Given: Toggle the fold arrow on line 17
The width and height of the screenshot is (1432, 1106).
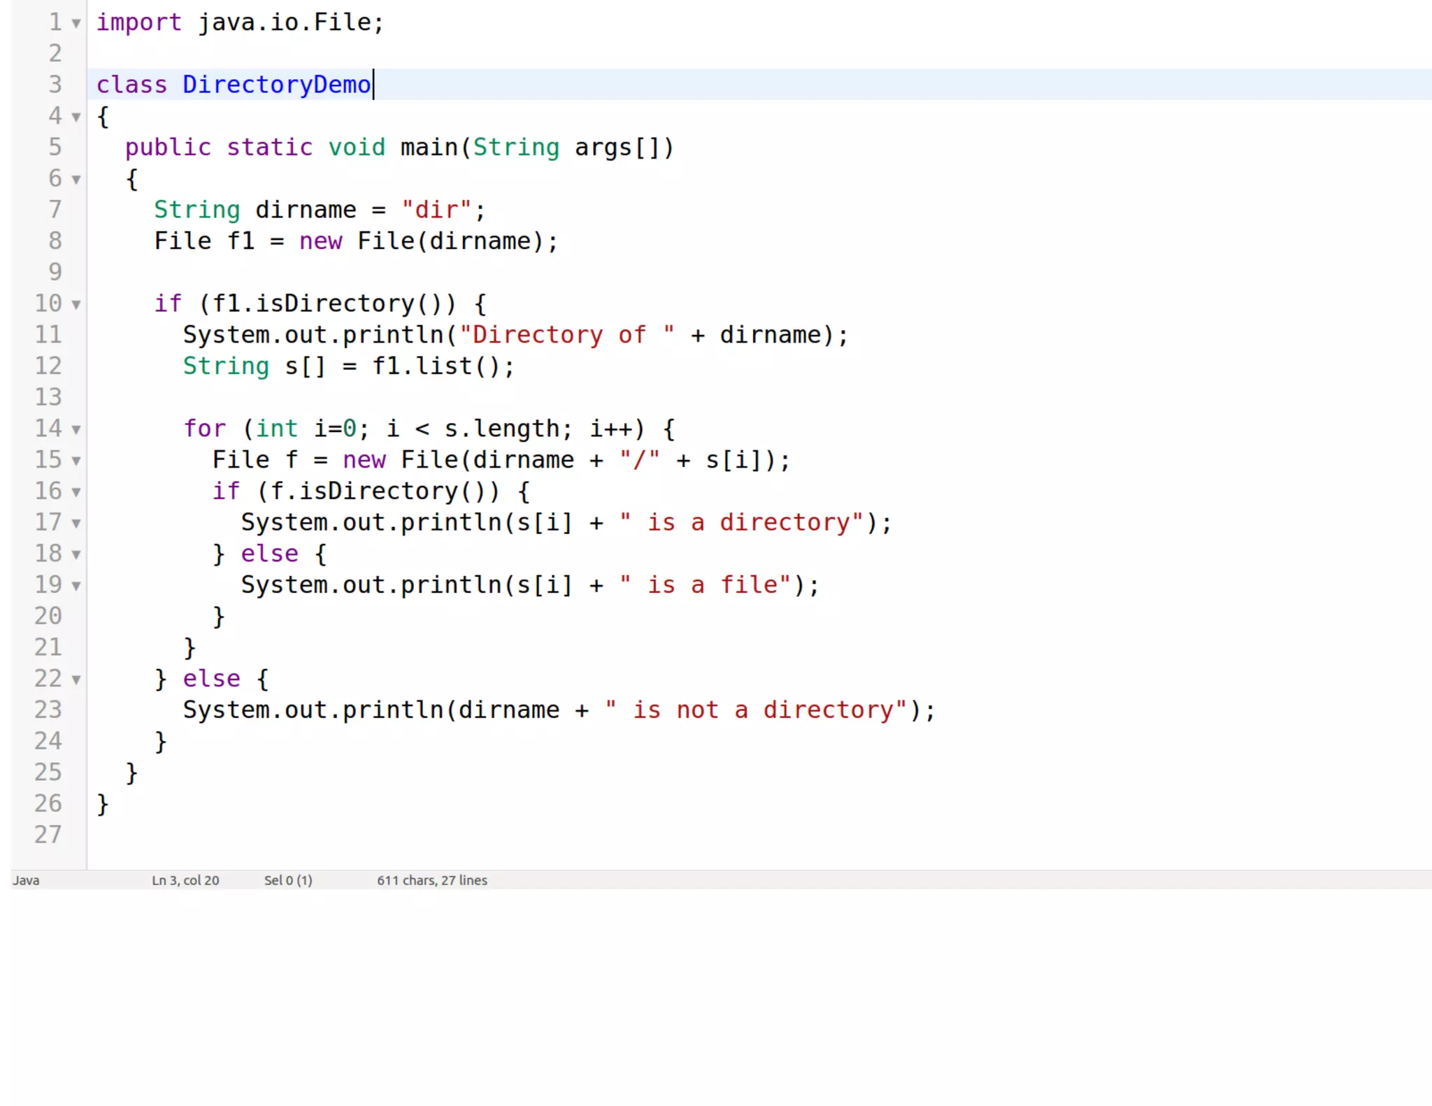Looking at the screenshot, I should (x=76, y=524).
